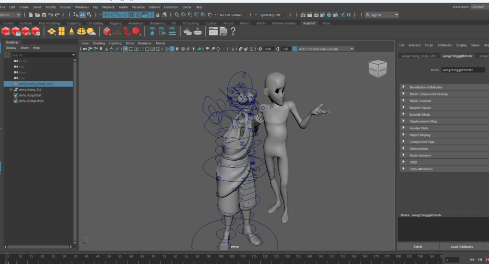Toggle smooth shade all in viewport toolbar
The image size is (489, 264).
pyautogui.click(x=172, y=49)
